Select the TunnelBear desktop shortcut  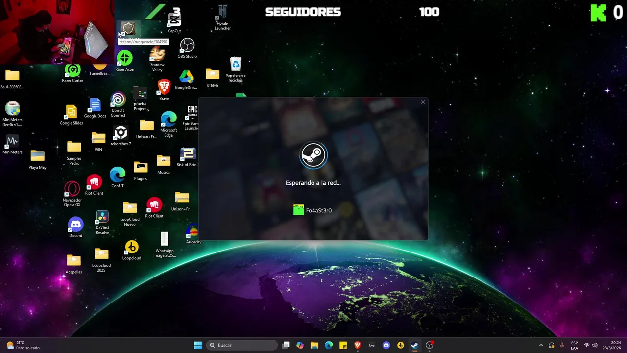[99, 69]
